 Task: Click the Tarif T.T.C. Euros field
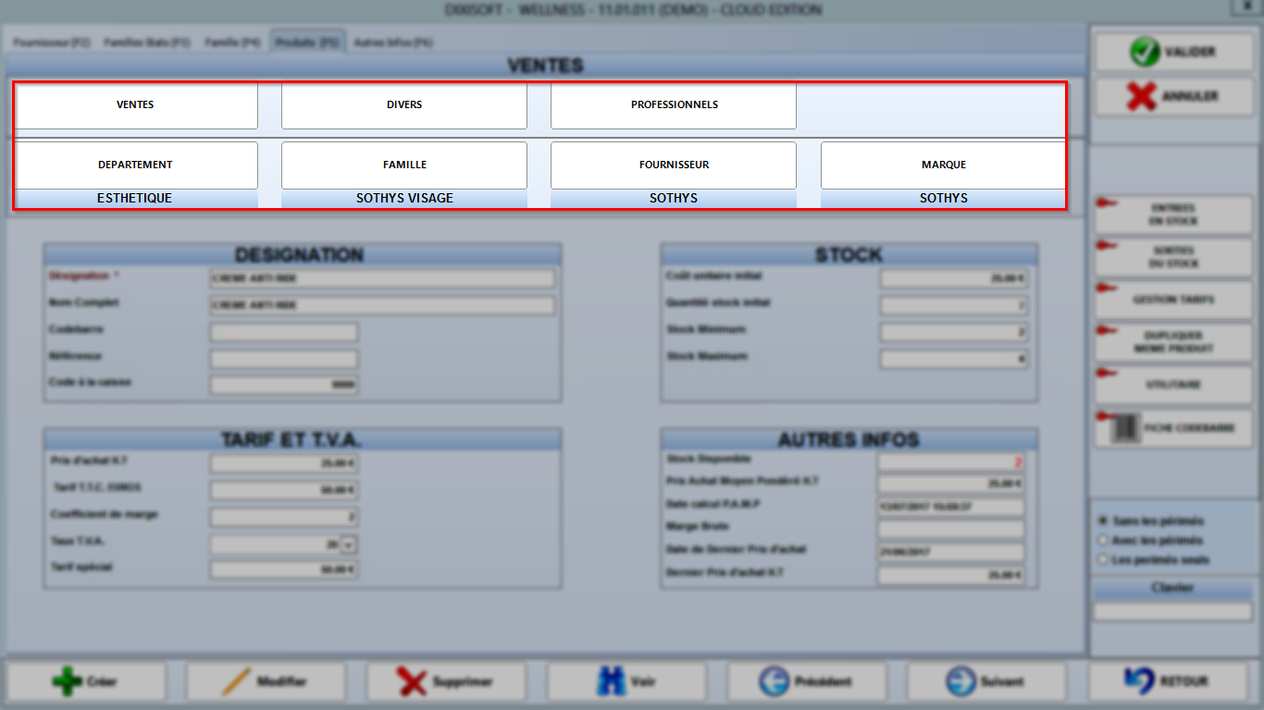284,491
